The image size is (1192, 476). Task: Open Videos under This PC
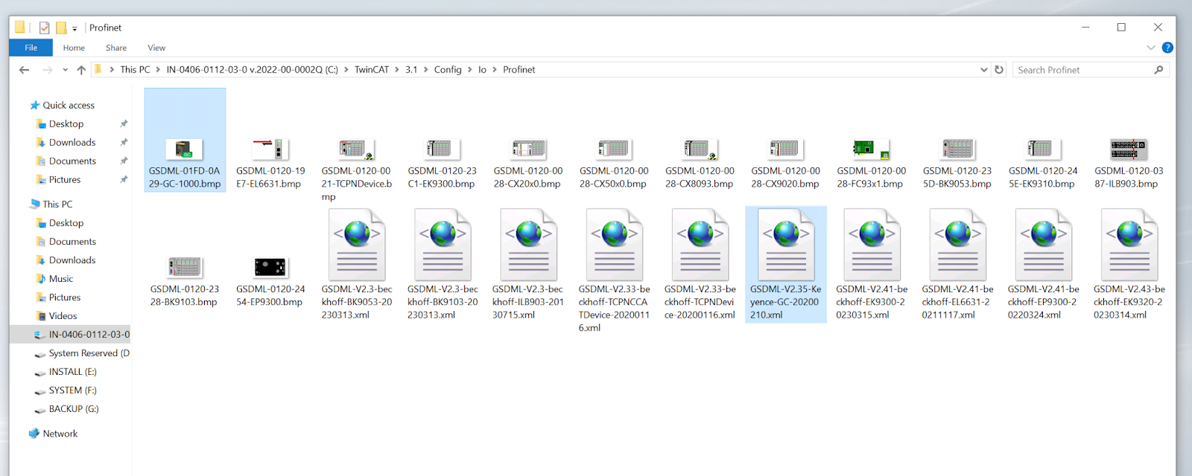point(63,316)
